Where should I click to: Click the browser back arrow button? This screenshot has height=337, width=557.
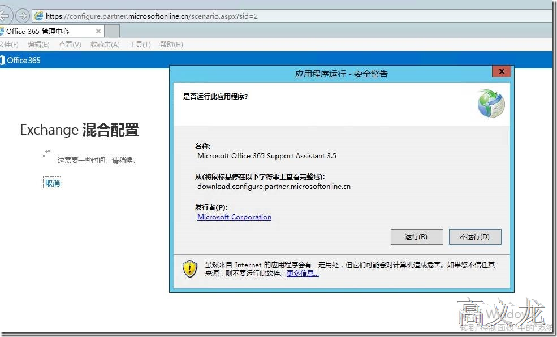(x=5, y=16)
